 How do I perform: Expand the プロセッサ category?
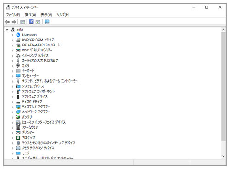pyautogui.click(x=12, y=138)
